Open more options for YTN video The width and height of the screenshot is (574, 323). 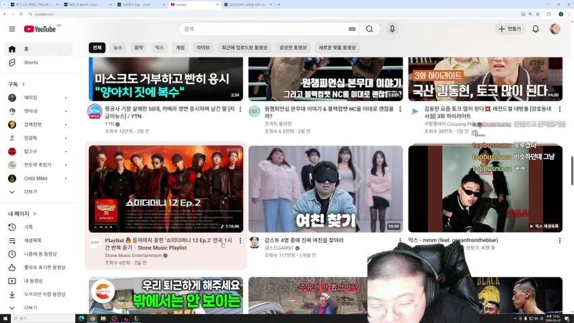[x=240, y=109]
